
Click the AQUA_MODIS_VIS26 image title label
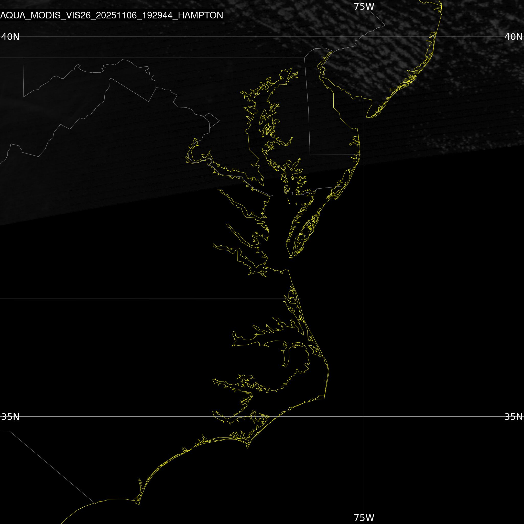pos(112,15)
